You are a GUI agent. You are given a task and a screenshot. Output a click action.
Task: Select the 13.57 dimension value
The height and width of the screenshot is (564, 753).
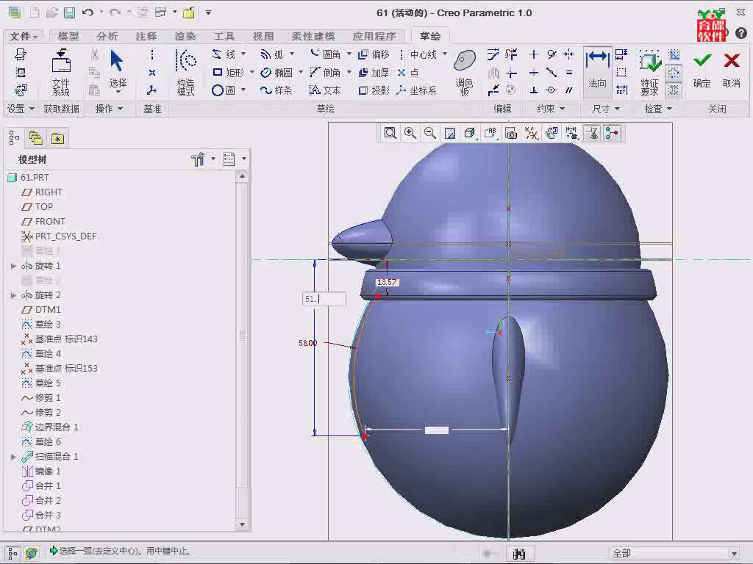point(387,282)
